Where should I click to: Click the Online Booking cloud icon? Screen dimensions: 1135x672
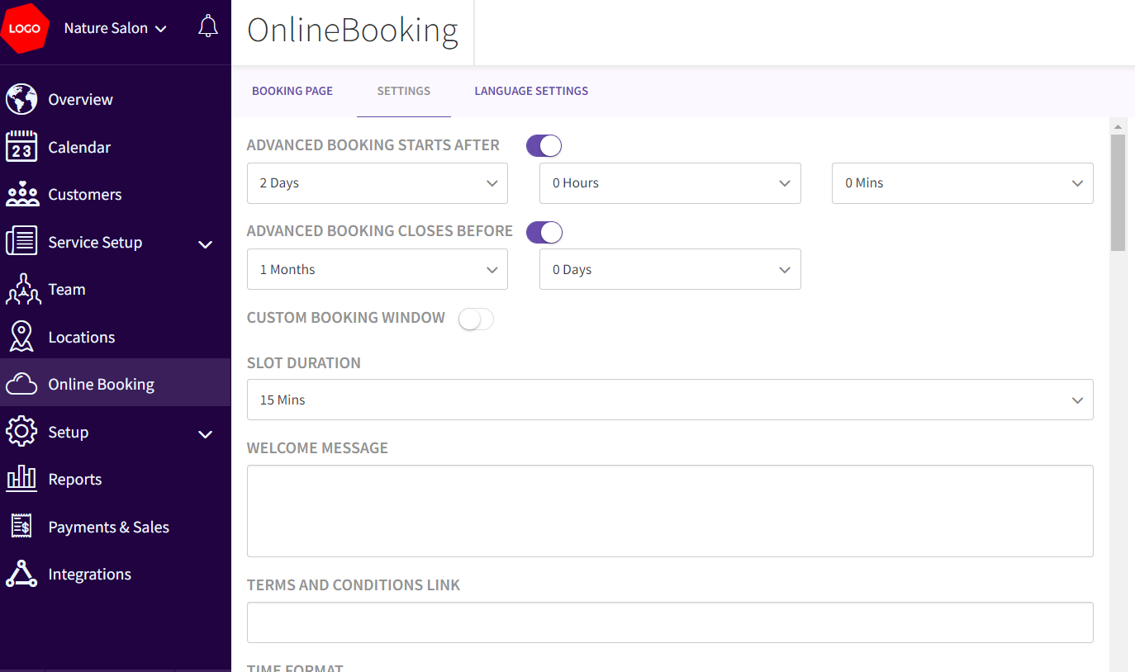coord(21,382)
